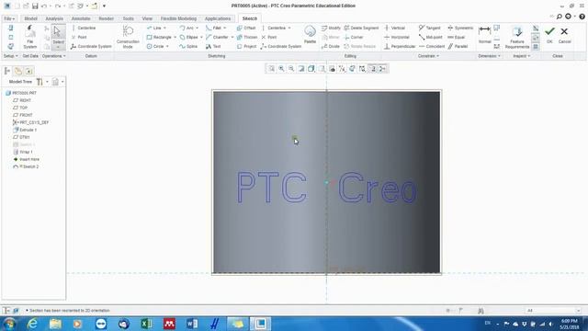This screenshot has width=588, height=331.
Task: Apply the Mid-point constraint
Action: click(431, 37)
